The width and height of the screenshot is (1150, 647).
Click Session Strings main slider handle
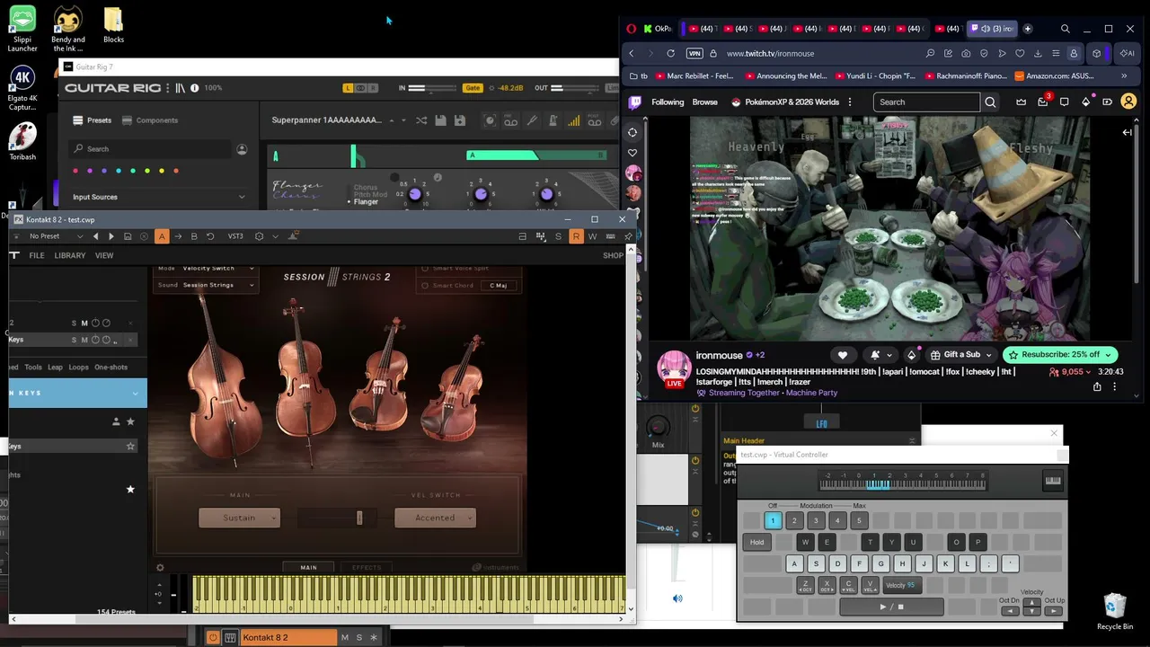(359, 518)
